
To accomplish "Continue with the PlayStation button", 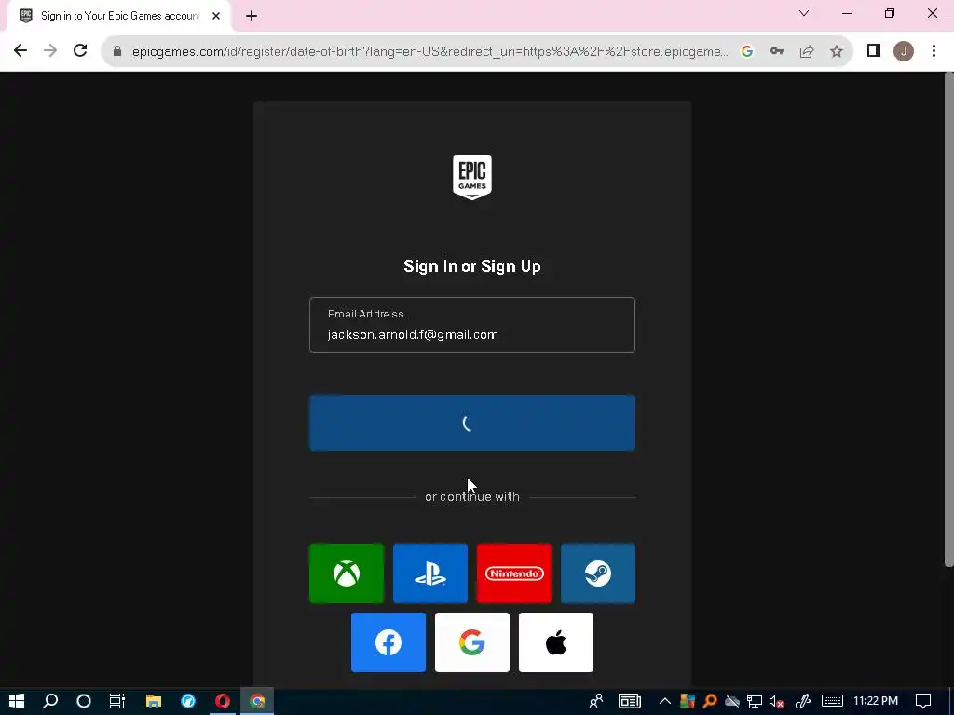I will (430, 573).
